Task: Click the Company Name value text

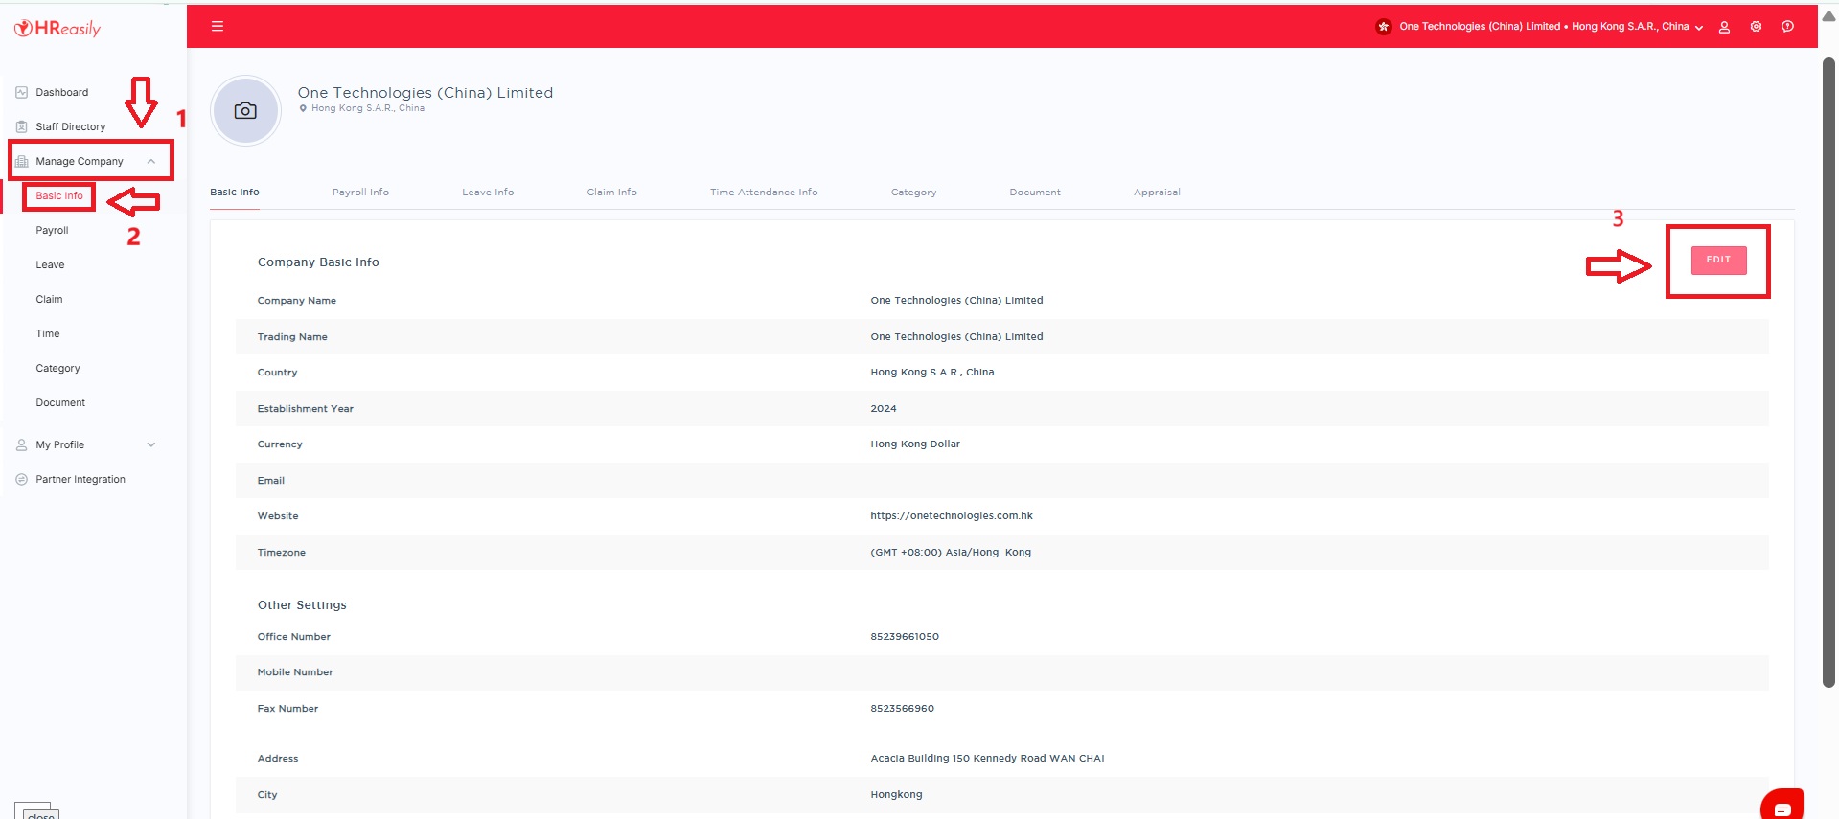Action: click(956, 300)
